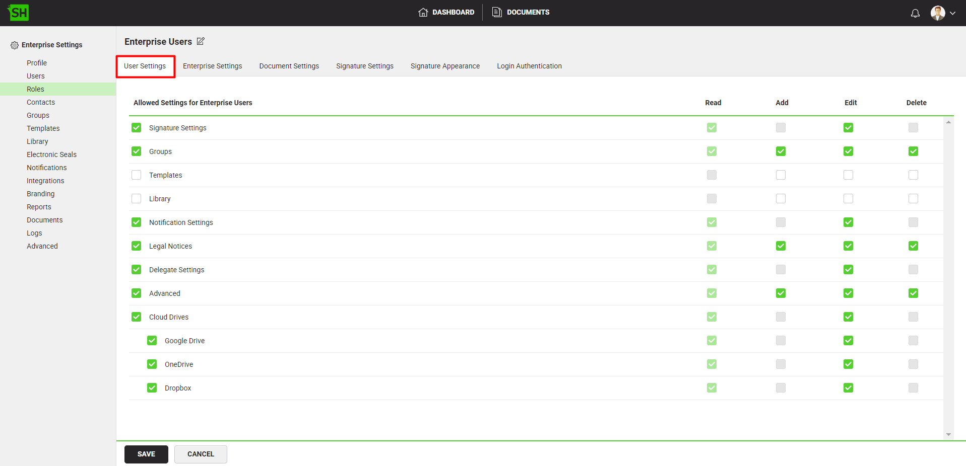Open Electronic Seals in the sidebar
The image size is (966, 466).
click(51, 154)
